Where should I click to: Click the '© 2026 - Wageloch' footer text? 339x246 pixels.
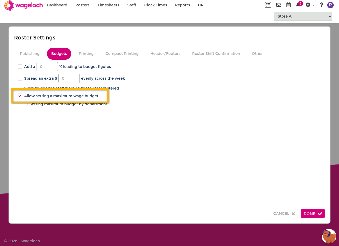(x=22, y=241)
